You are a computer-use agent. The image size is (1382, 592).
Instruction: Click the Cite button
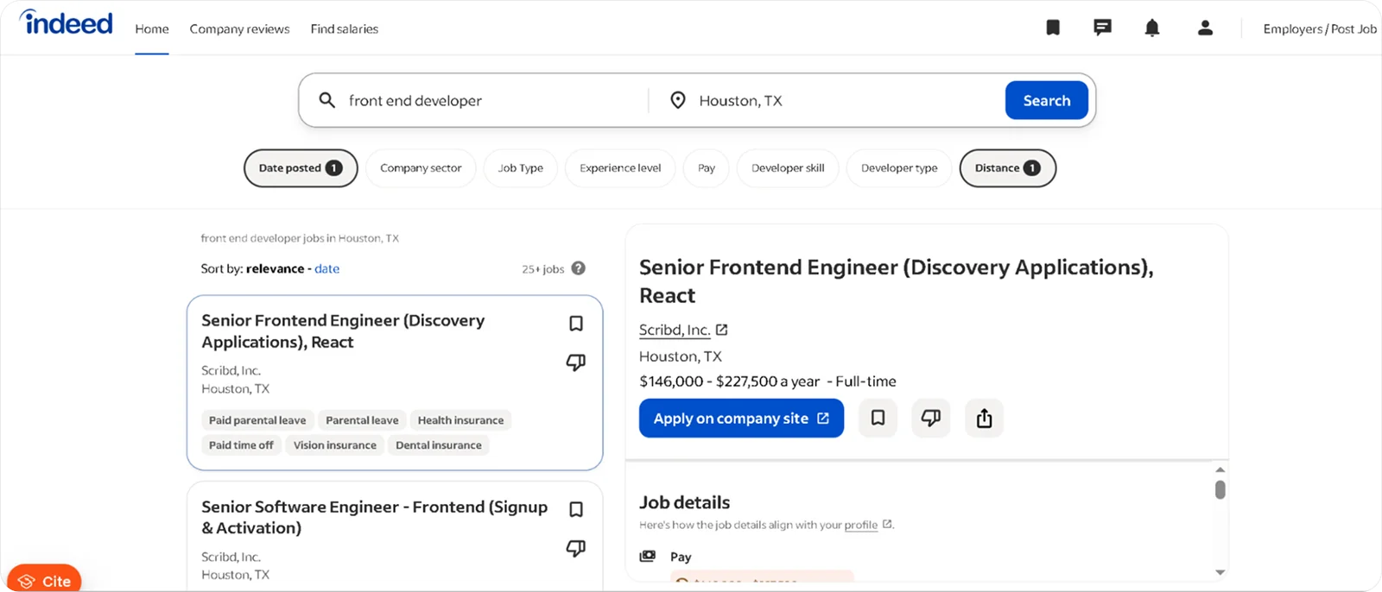click(45, 580)
